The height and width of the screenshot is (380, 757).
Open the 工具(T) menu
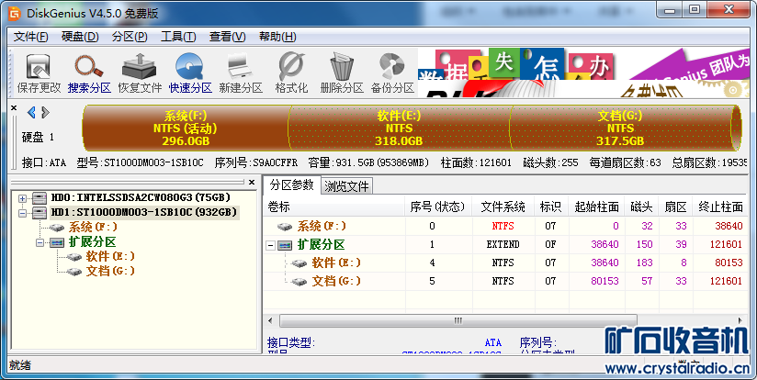178,37
